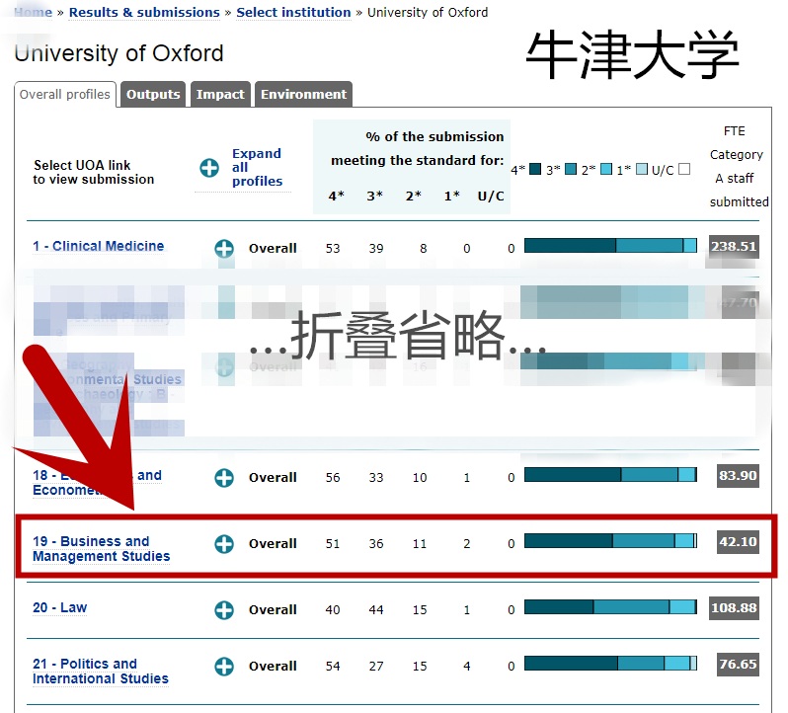Click Clinical Medicine profile bar chart

pyautogui.click(x=610, y=246)
